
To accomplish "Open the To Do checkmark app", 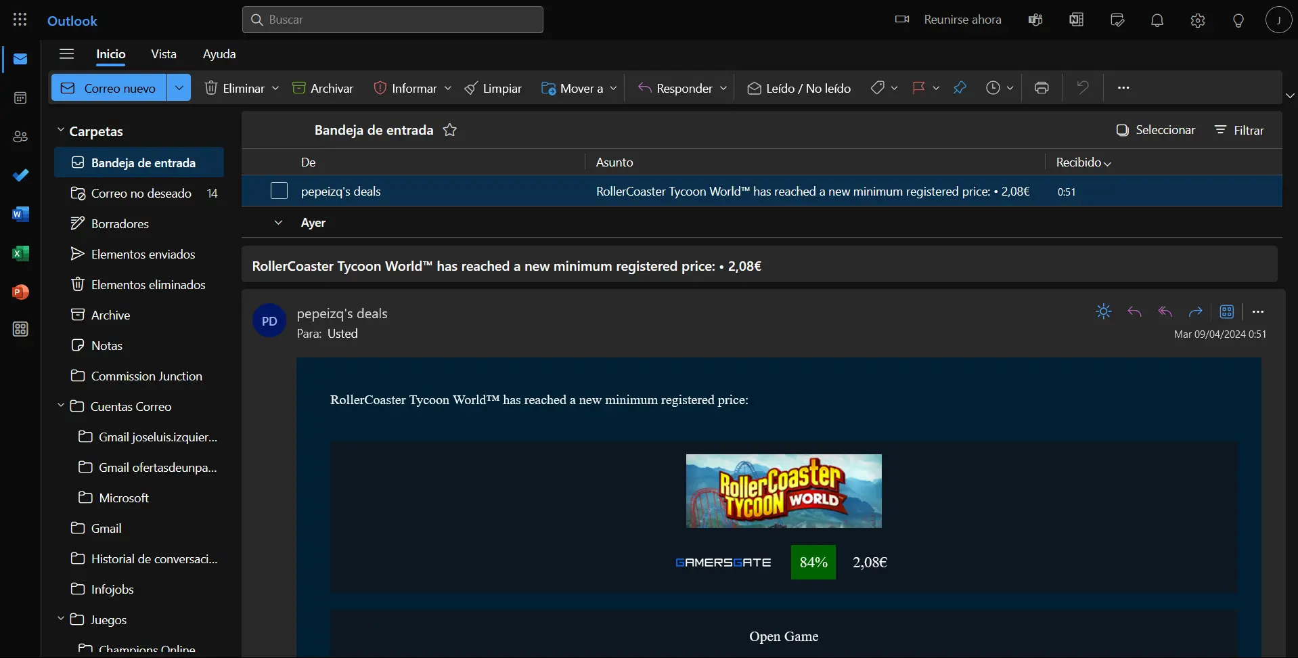I will coord(20,175).
